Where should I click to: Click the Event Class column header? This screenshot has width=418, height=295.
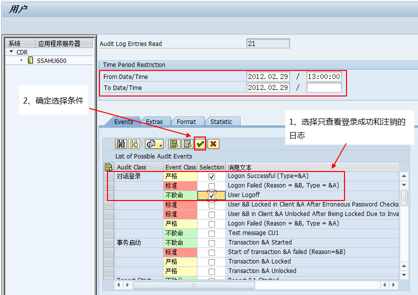coord(180,167)
